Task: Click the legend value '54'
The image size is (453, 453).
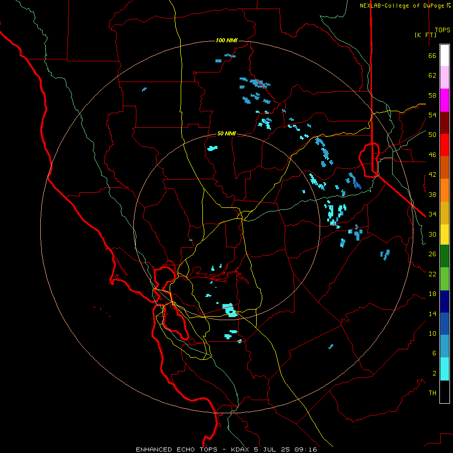Action: tap(432, 115)
